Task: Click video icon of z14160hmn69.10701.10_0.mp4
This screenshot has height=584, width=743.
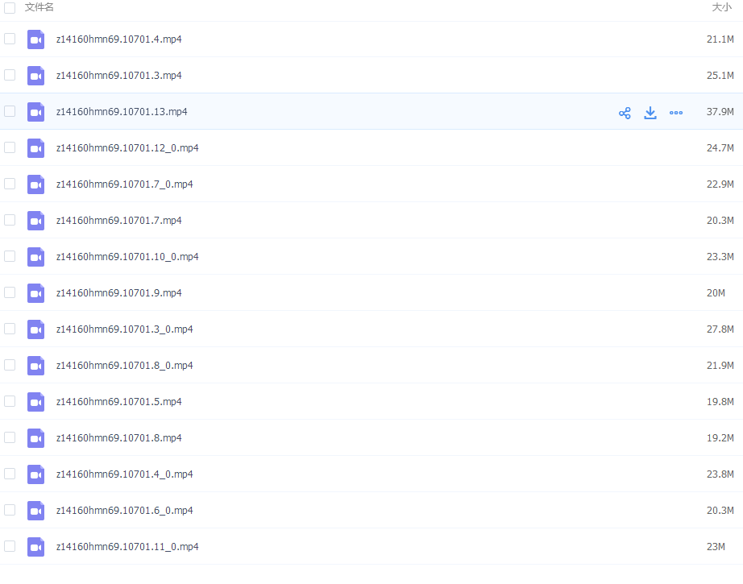Action: [36, 257]
